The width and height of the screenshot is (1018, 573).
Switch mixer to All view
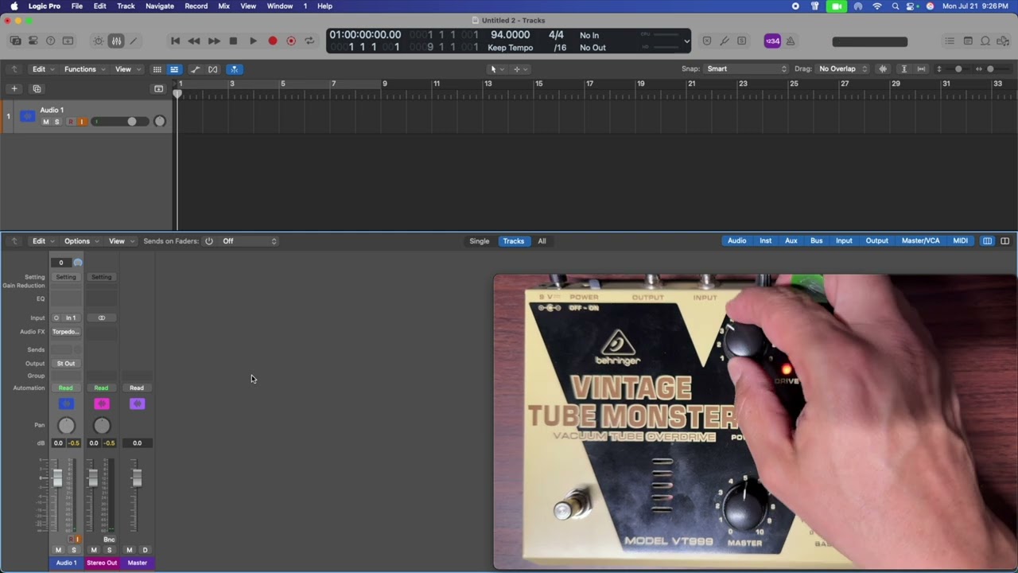click(x=542, y=241)
